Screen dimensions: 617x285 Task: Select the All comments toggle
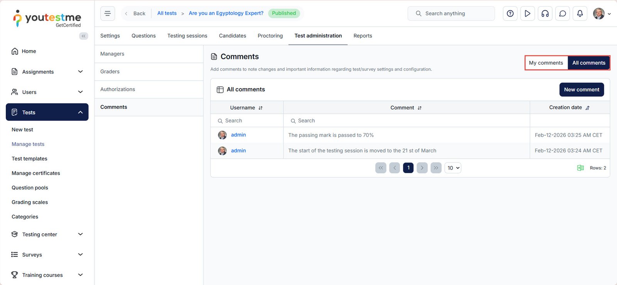tap(588, 63)
